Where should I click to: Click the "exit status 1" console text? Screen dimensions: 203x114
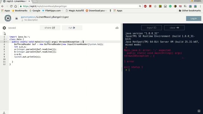tap(134, 67)
